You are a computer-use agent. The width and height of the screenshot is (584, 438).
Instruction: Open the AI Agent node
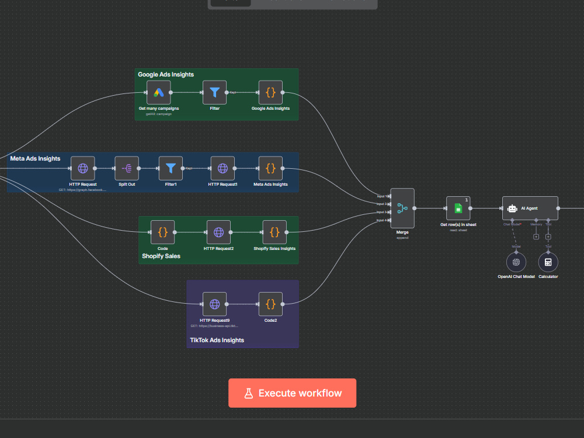pos(530,208)
